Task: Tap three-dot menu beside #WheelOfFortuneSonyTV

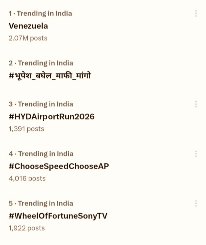Action: 196,204
